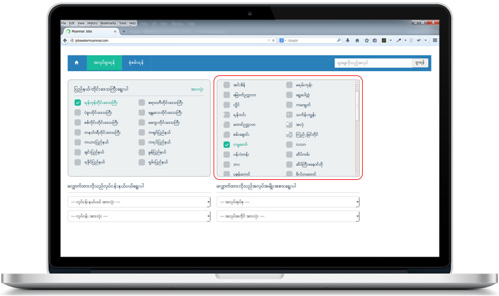
Task: Open a new tab with the plus icon
Action: tap(124, 31)
